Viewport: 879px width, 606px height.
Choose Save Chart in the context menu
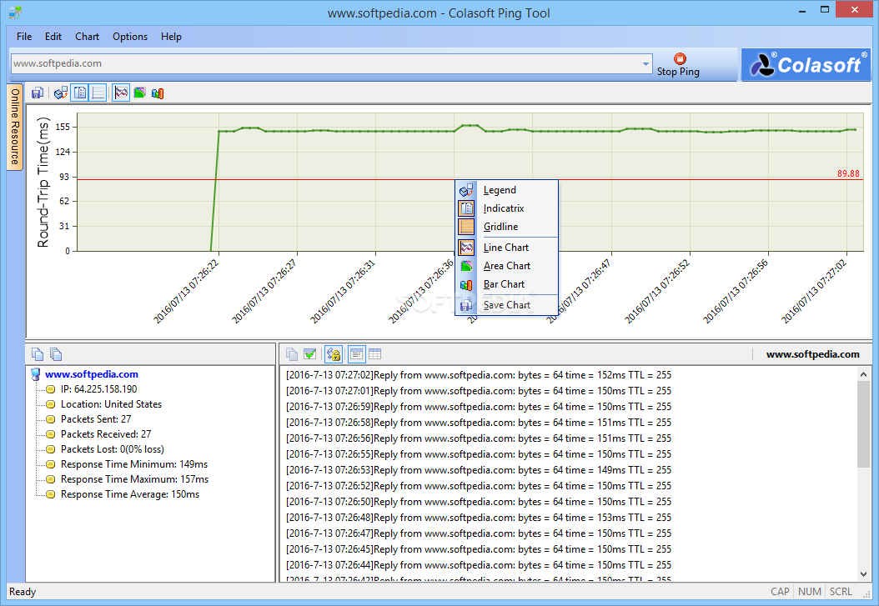point(507,305)
